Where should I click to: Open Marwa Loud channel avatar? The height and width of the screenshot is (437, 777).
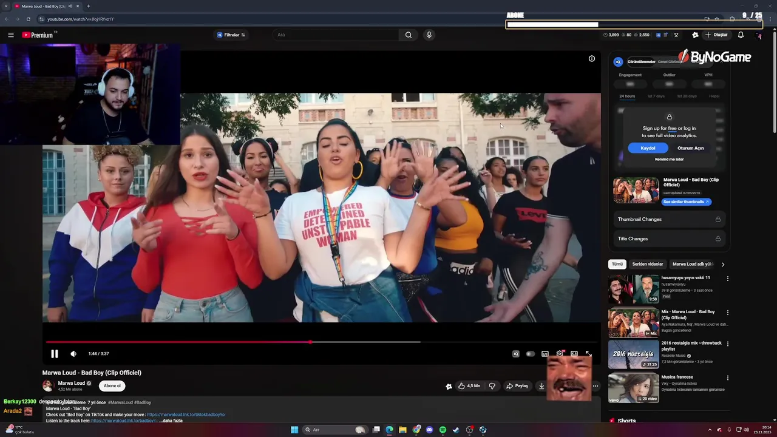(48, 385)
